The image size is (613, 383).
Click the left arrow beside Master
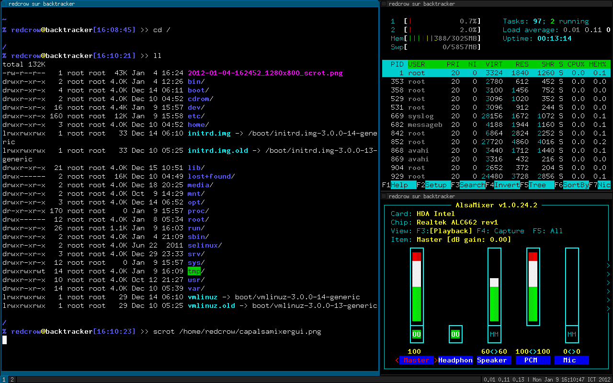[x=397, y=360]
